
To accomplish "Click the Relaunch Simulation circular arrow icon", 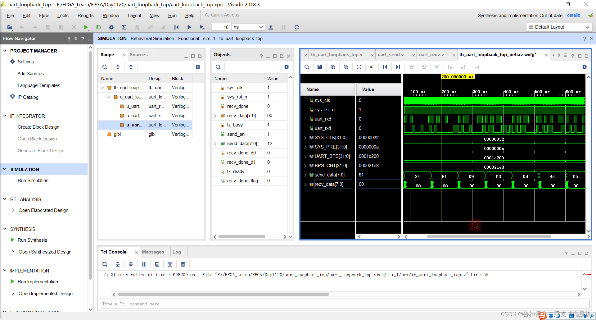I will coord(297,27).
